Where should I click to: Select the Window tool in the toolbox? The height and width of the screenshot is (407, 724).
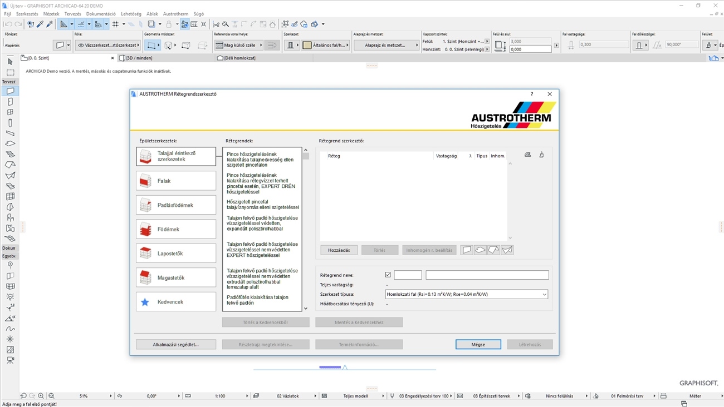(10, 112)
